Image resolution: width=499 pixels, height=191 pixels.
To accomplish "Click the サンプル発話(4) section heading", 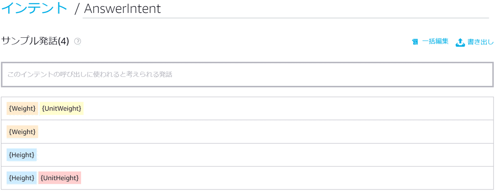I will coord(35,41).
